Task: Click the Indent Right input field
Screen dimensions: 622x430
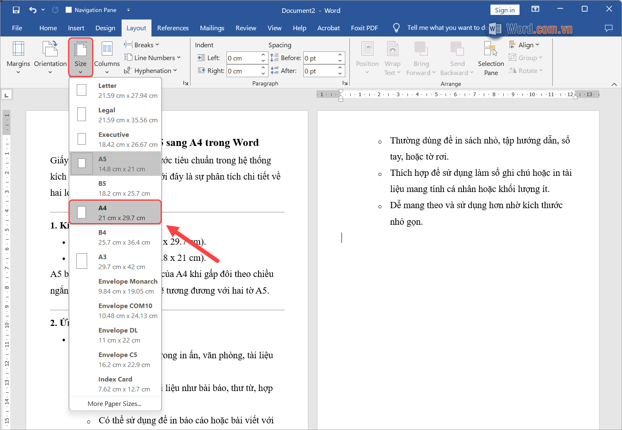Action: [x=243, y=71]
